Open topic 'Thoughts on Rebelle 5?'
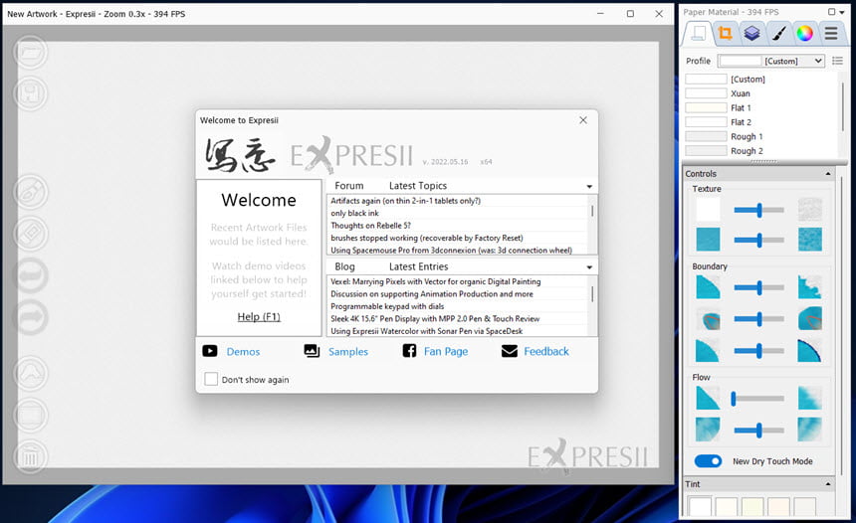The height and width of the screenshot is (523, 856). [x=370, y=226]
